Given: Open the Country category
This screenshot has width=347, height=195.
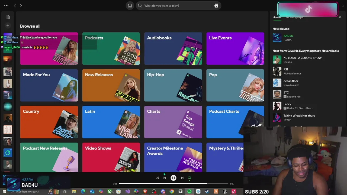Looking at the screenshot, I should tap(49, 122).
